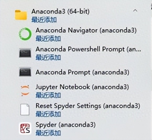
Task: Click the Anaconda Powershell Prompt terminal icon
Action: point(25,53)
